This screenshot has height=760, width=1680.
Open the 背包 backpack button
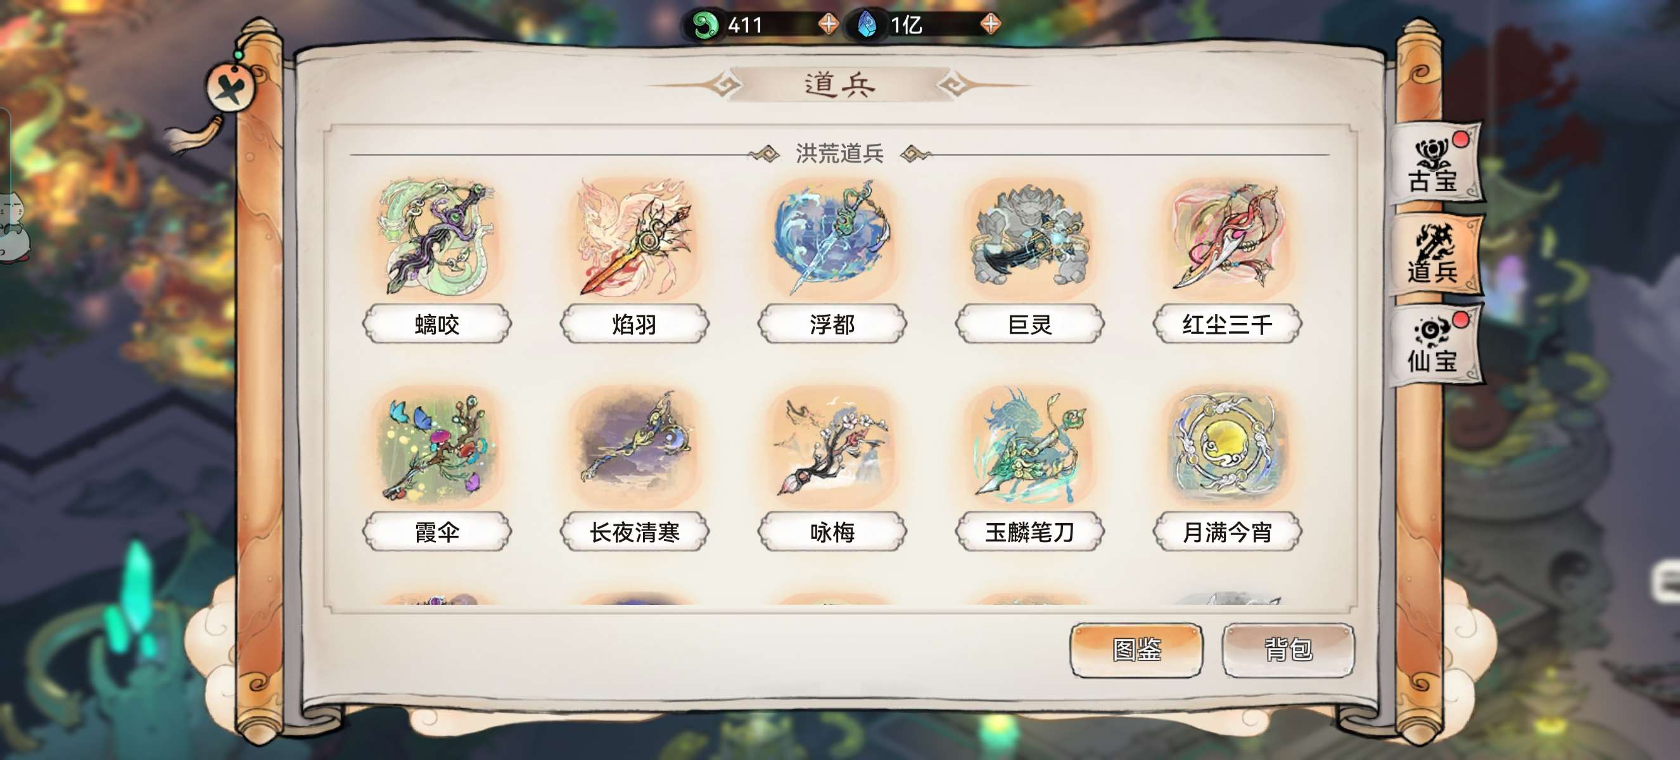(x=1288, y=650)
